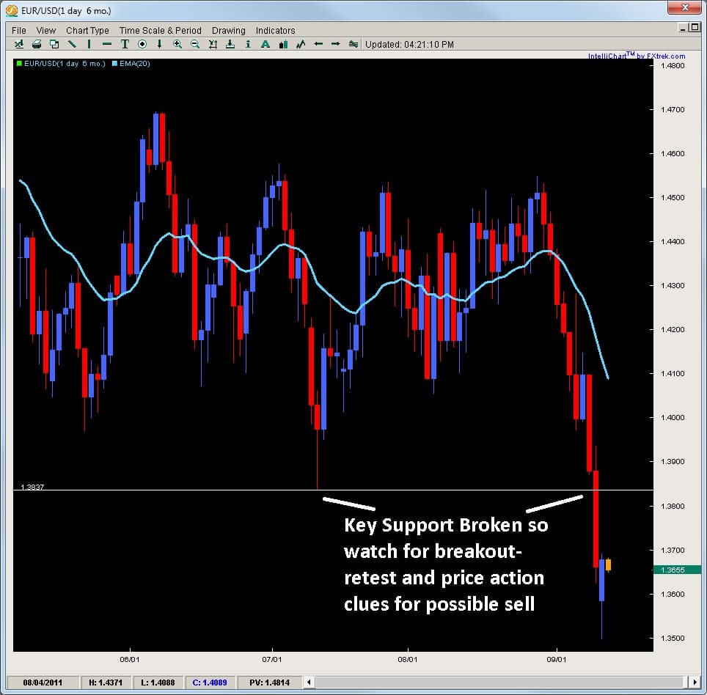Screen dimensions: 707x695
Task: Open the Drawing menu
Action: [x=229, y=30]
